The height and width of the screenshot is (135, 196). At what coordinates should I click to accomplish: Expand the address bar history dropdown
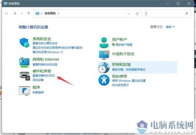[x=128, y=14]
